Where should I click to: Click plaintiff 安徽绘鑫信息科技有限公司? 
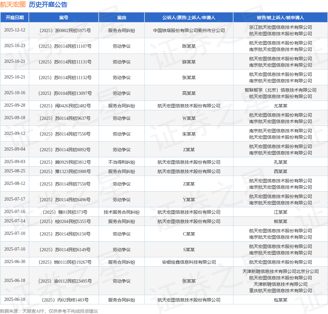pyautogui.click(x=189, y=262)
